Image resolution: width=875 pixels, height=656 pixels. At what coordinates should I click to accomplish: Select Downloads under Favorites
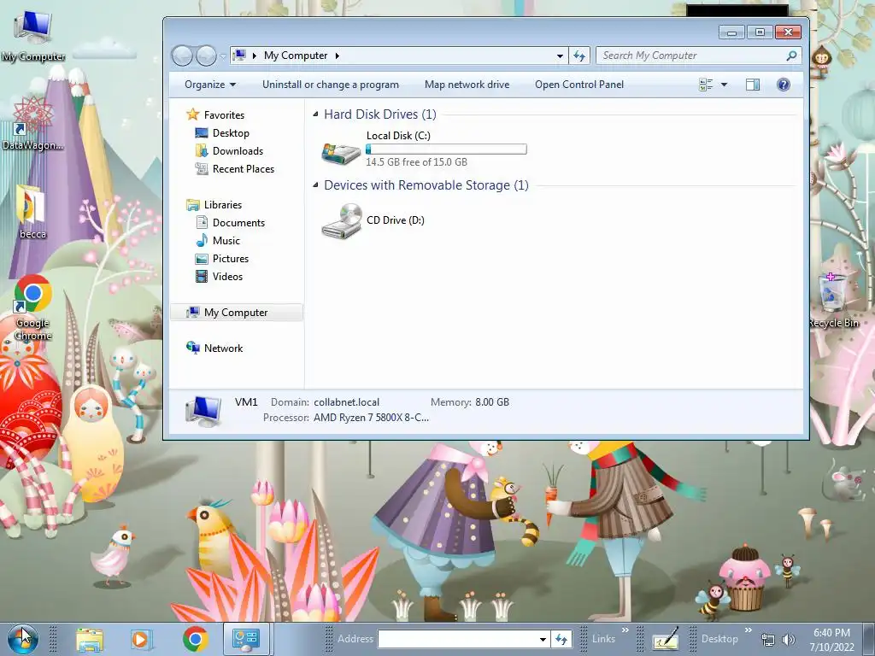coord(238,151)
